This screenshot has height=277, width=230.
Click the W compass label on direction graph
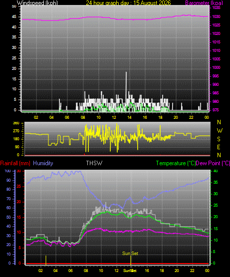(220, 131)
